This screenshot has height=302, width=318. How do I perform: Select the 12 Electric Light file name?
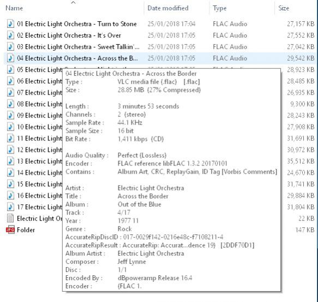pyautogui.click(x=40, y=150)
